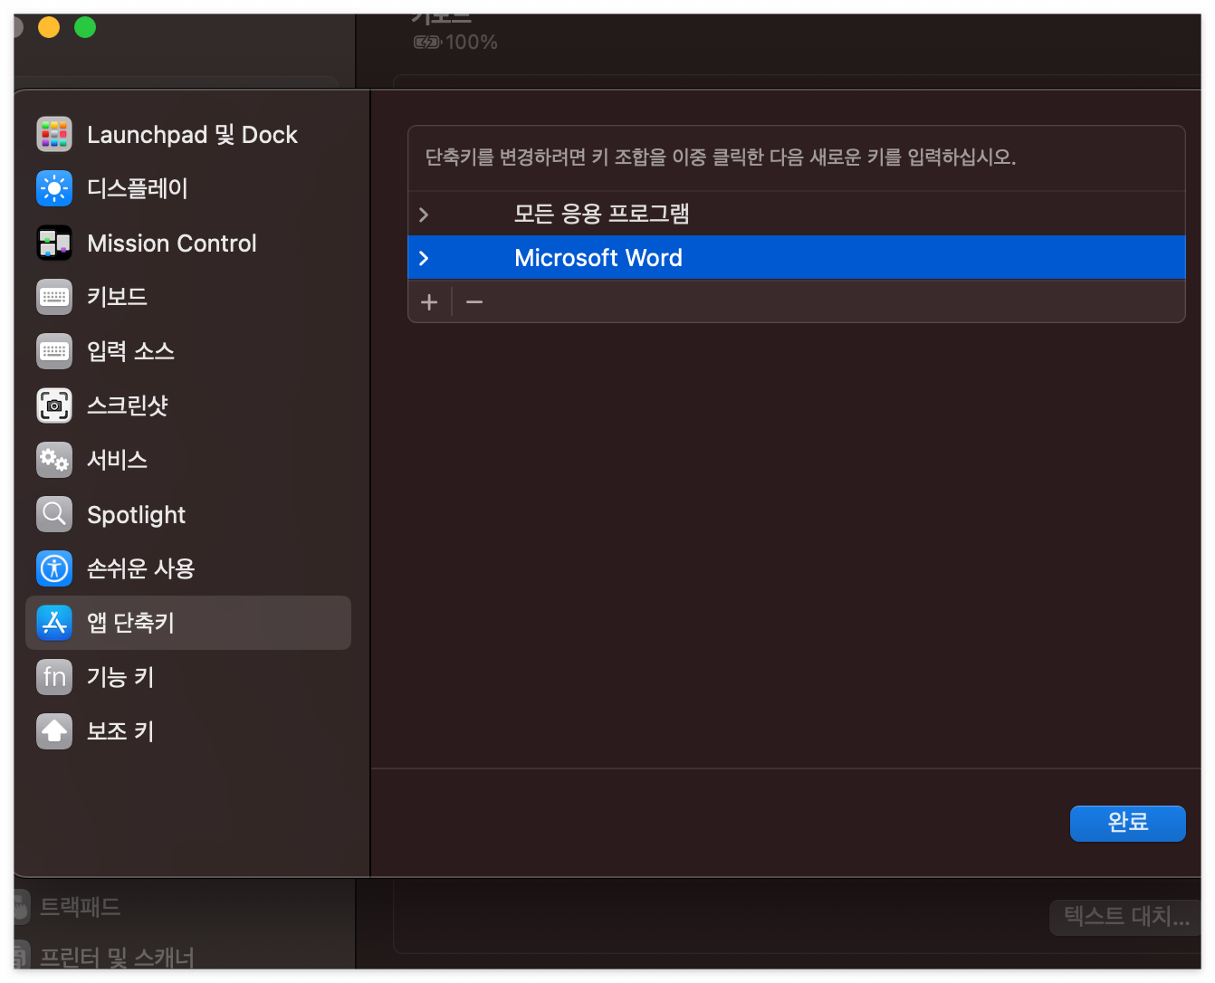The height and width of the screenshot is (983, 1215).
Task: Click the 완료 button
Action: pos(1127,823)
